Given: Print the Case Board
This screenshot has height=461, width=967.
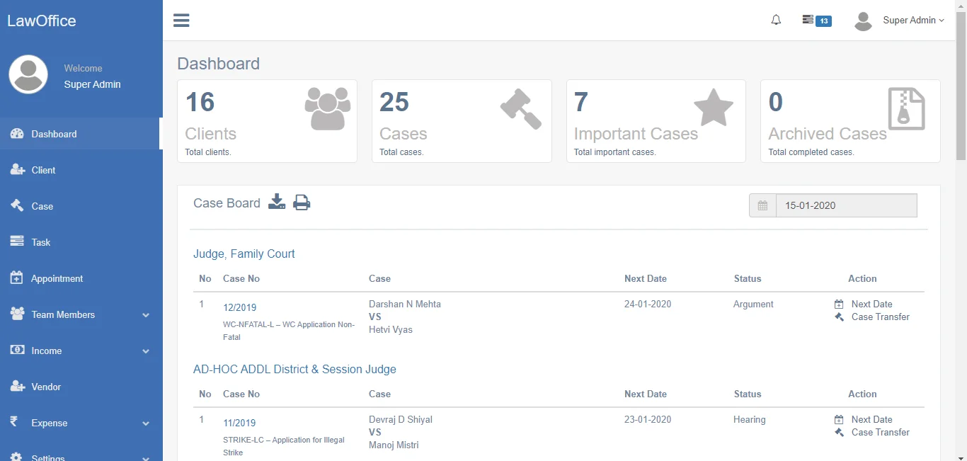Looking at the screenshot, I should click(x=302, y=202).
